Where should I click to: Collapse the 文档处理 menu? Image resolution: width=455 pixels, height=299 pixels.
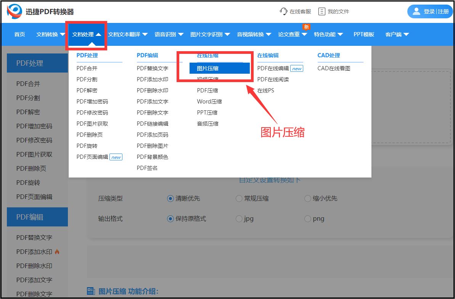(86, 34)
